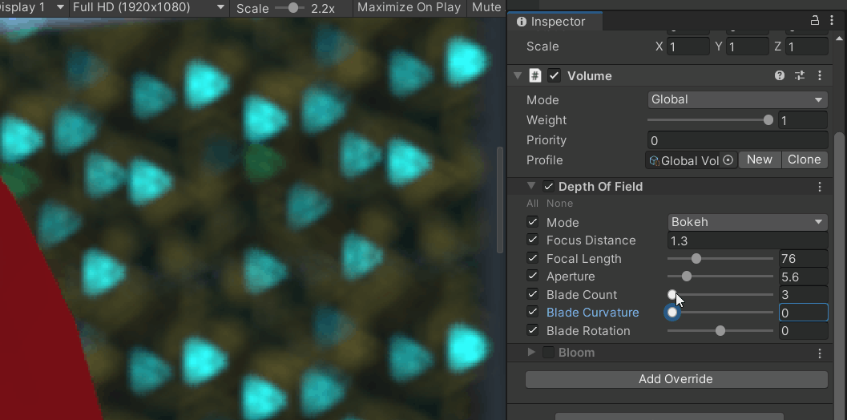The image size is (847, 420).
Task: Pick profile asset with object selector
Action: 728,160
